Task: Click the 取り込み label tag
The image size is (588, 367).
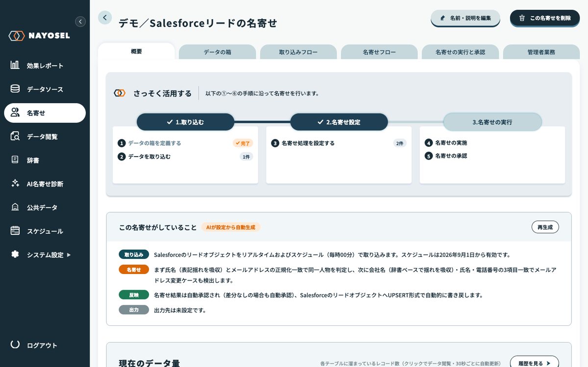Action: 134,254
